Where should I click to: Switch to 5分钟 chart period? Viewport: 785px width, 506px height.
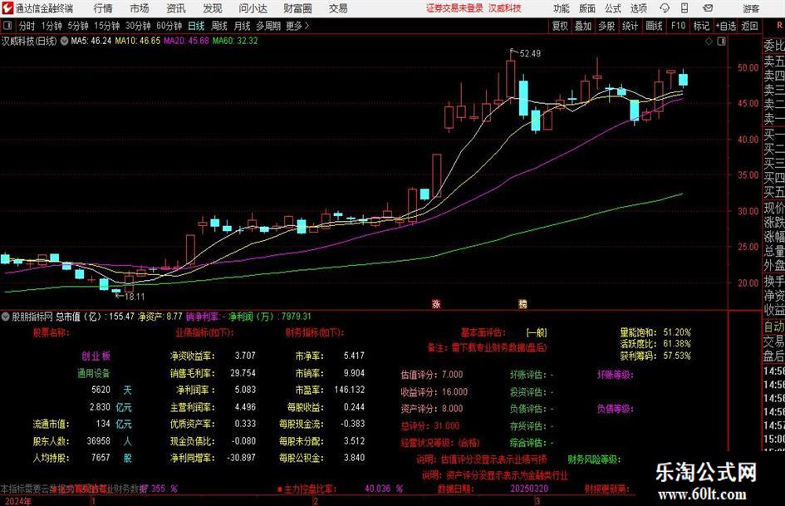click(77, 26)
